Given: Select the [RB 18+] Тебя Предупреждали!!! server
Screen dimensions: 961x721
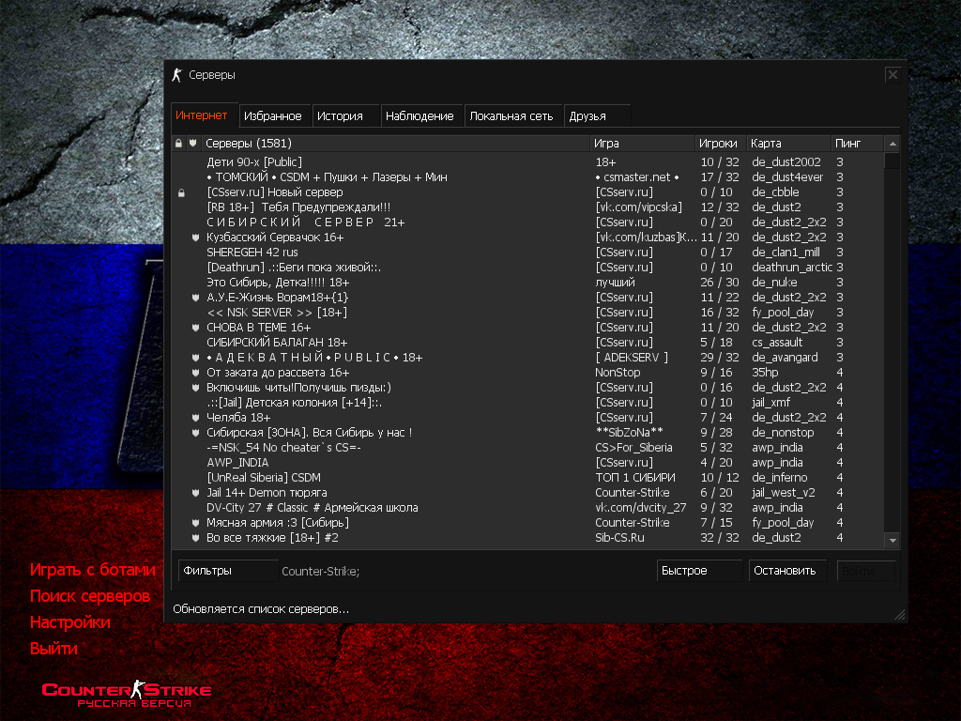Looking at the screenshot, I should point(528,207).
